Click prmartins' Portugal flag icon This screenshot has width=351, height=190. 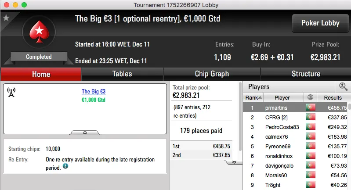pos(311,108)
